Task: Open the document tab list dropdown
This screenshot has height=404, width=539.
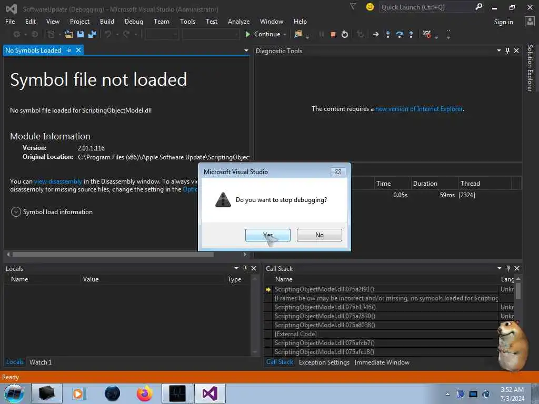Action: (246, 50)
